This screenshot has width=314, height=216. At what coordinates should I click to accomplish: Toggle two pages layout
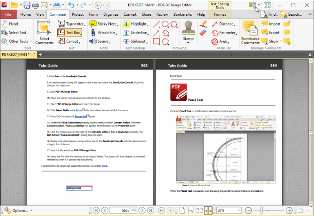pyautogui.click(x=199, y=211)
